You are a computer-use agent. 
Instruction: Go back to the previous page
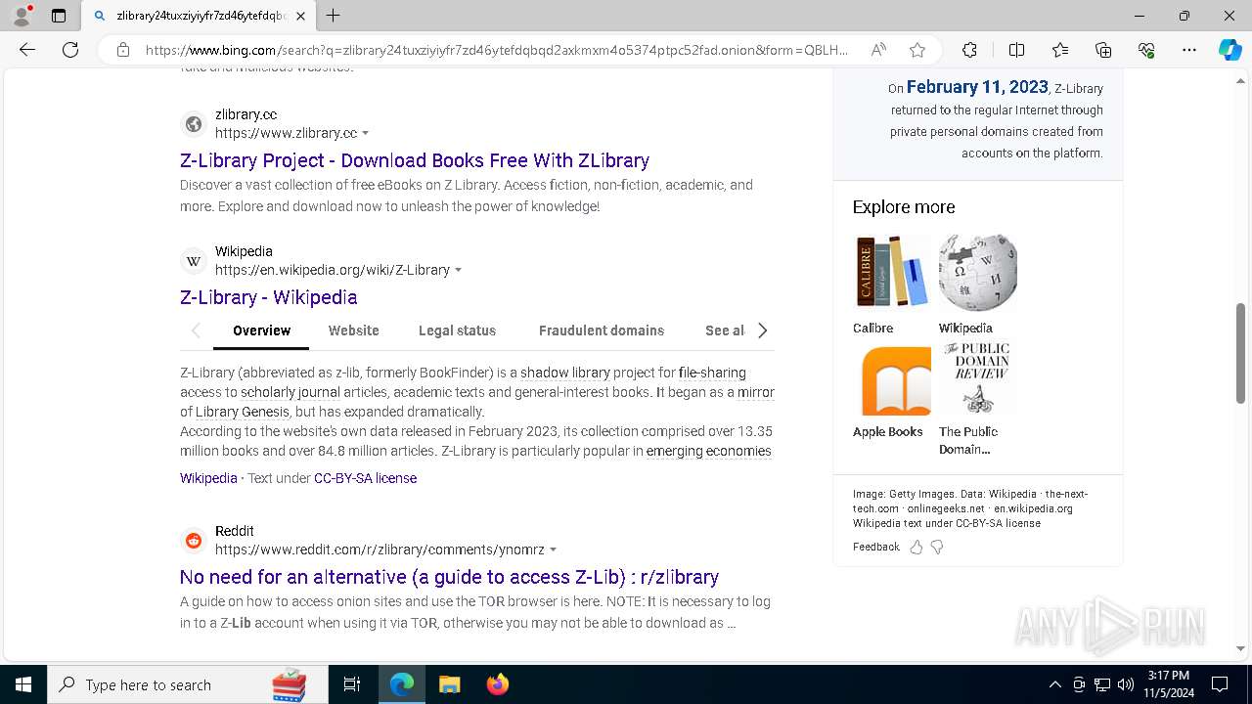click(27, 50)
